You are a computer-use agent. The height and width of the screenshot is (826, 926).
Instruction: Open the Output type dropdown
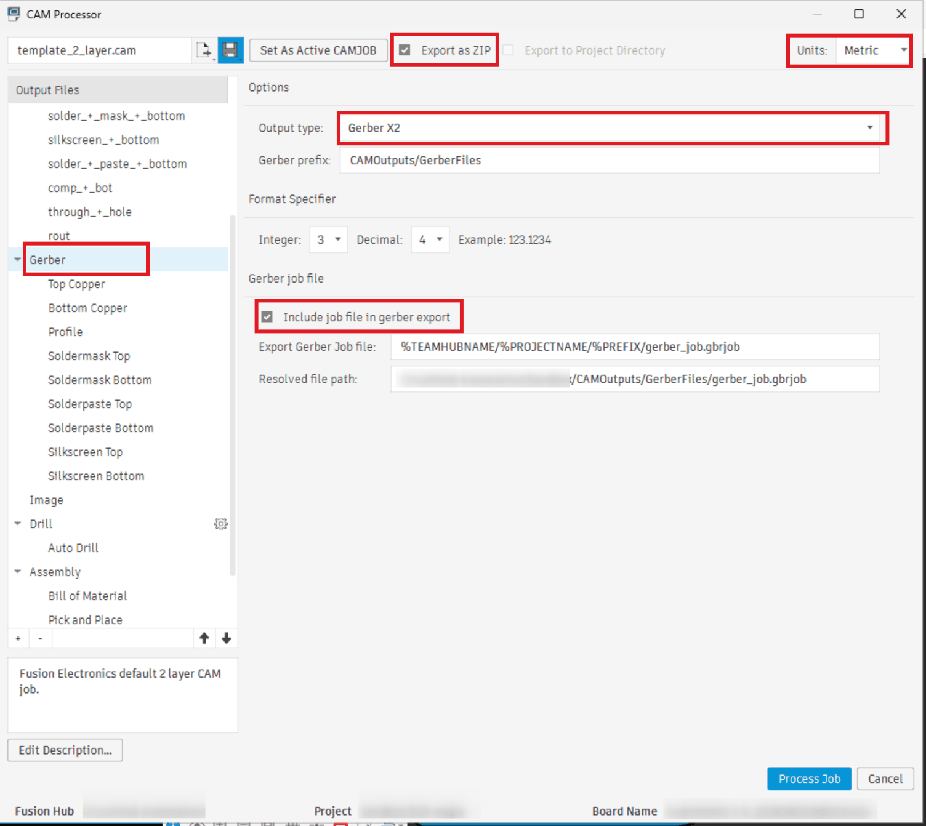point(610,128)
